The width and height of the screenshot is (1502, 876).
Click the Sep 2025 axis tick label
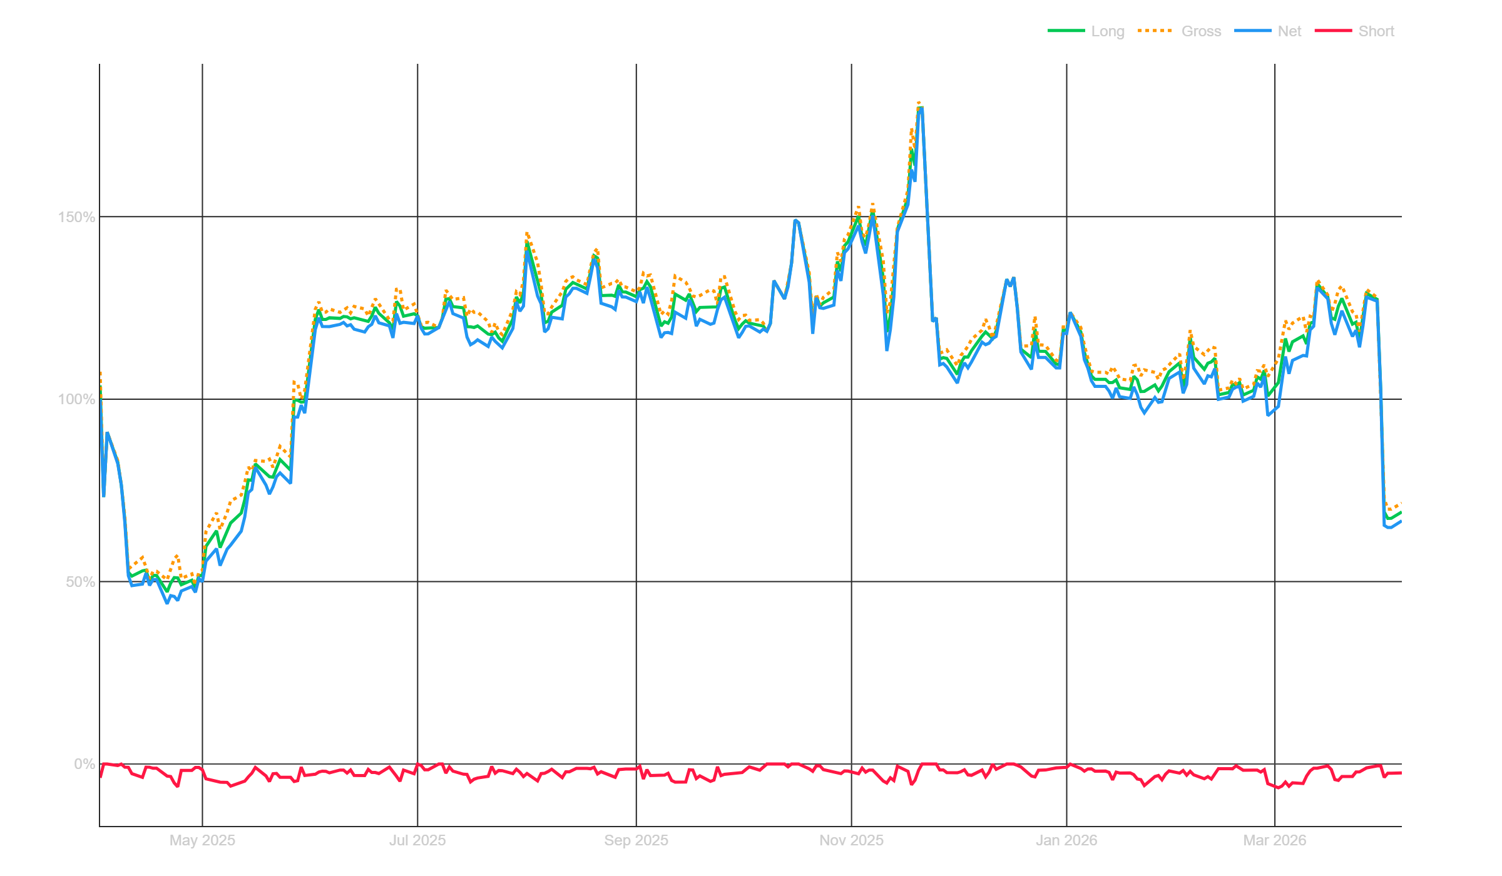click(x=636, y=840)
